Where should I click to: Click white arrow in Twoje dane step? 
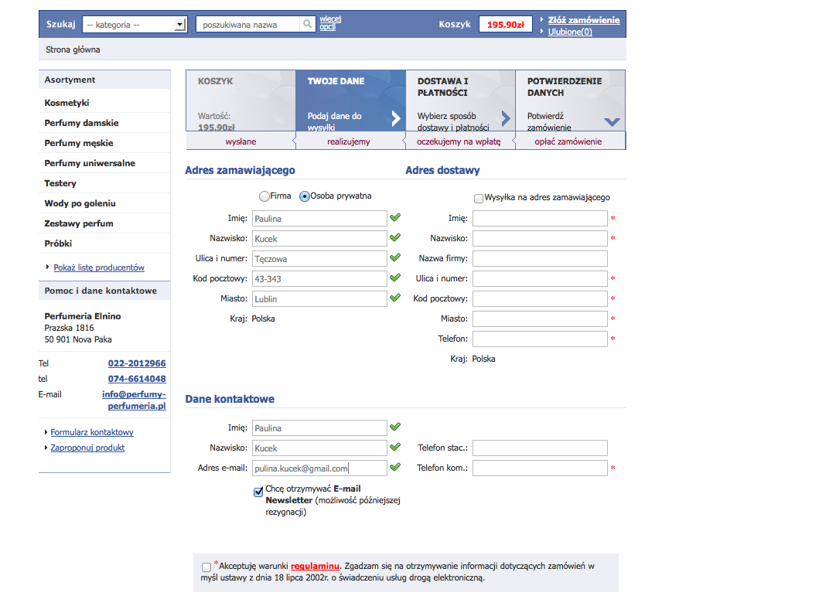[x=396, y=118]
